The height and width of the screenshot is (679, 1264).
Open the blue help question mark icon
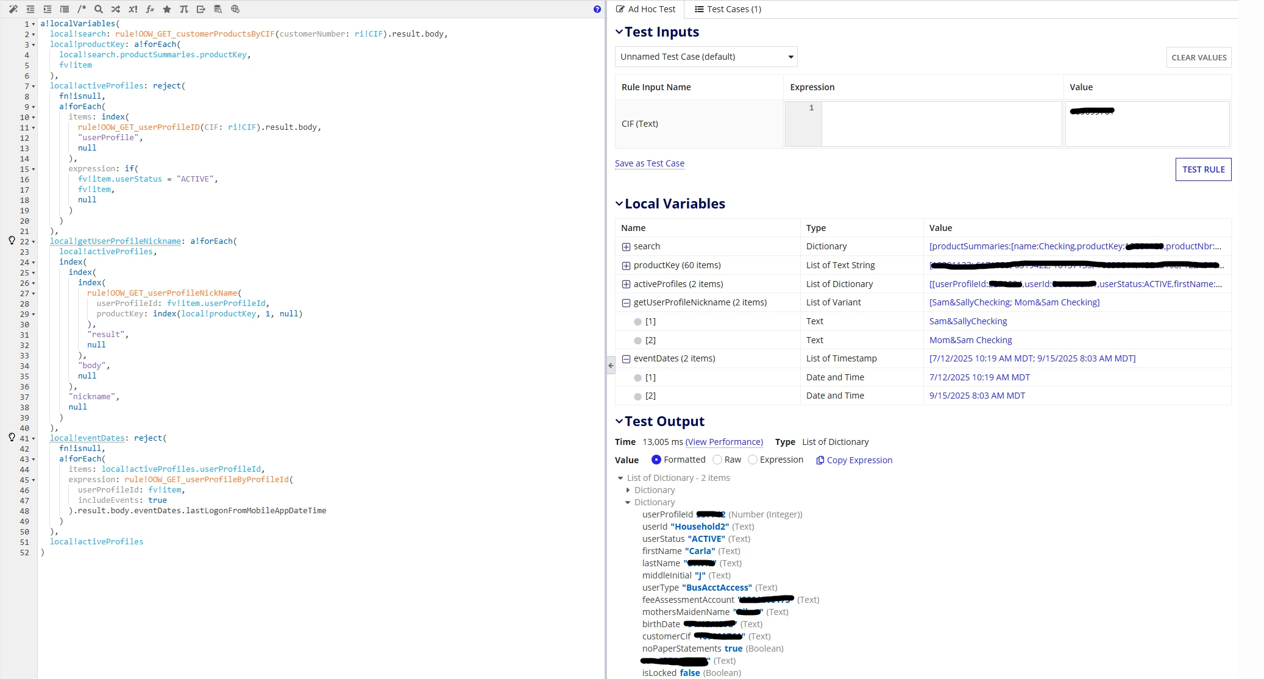pos(597,9)
